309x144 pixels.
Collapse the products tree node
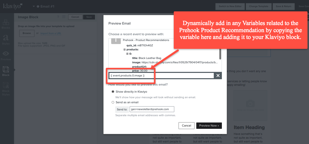tap(125, 50)
